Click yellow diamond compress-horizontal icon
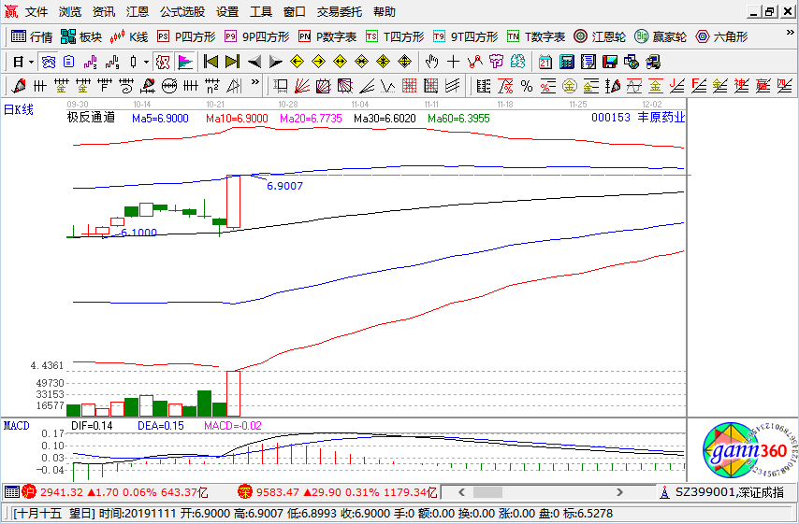799x524 pixels. point(361,62)
